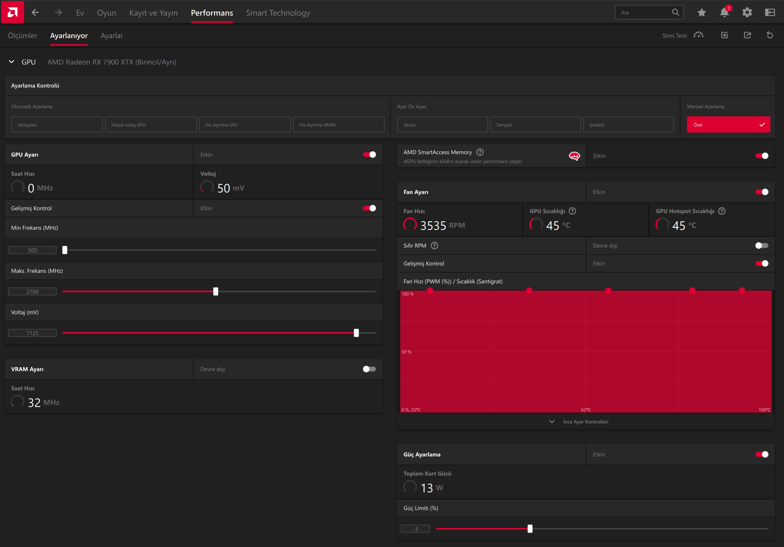Open the Smart Technology tab

278,13
